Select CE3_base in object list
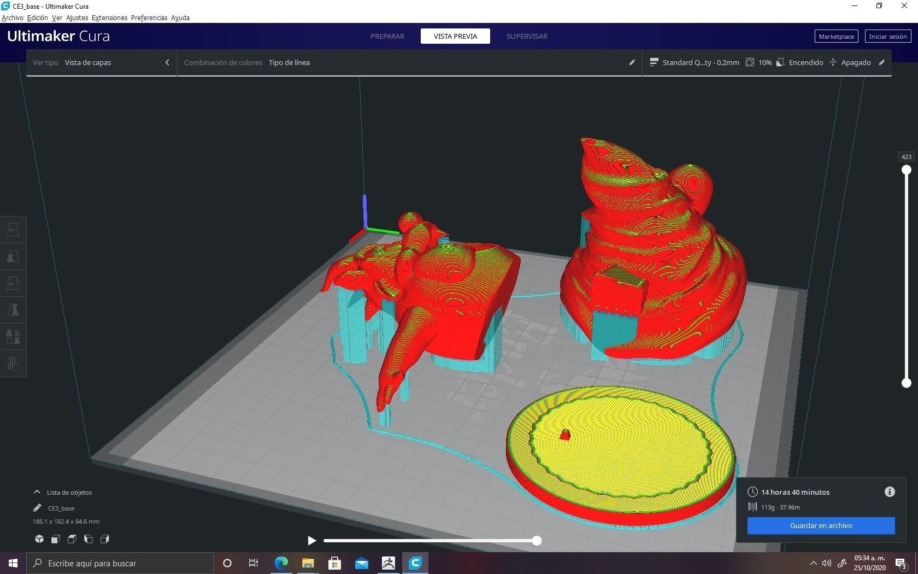The height and width of the screenshot is (574, 918). pyautogui.click(x=61, y=508)
